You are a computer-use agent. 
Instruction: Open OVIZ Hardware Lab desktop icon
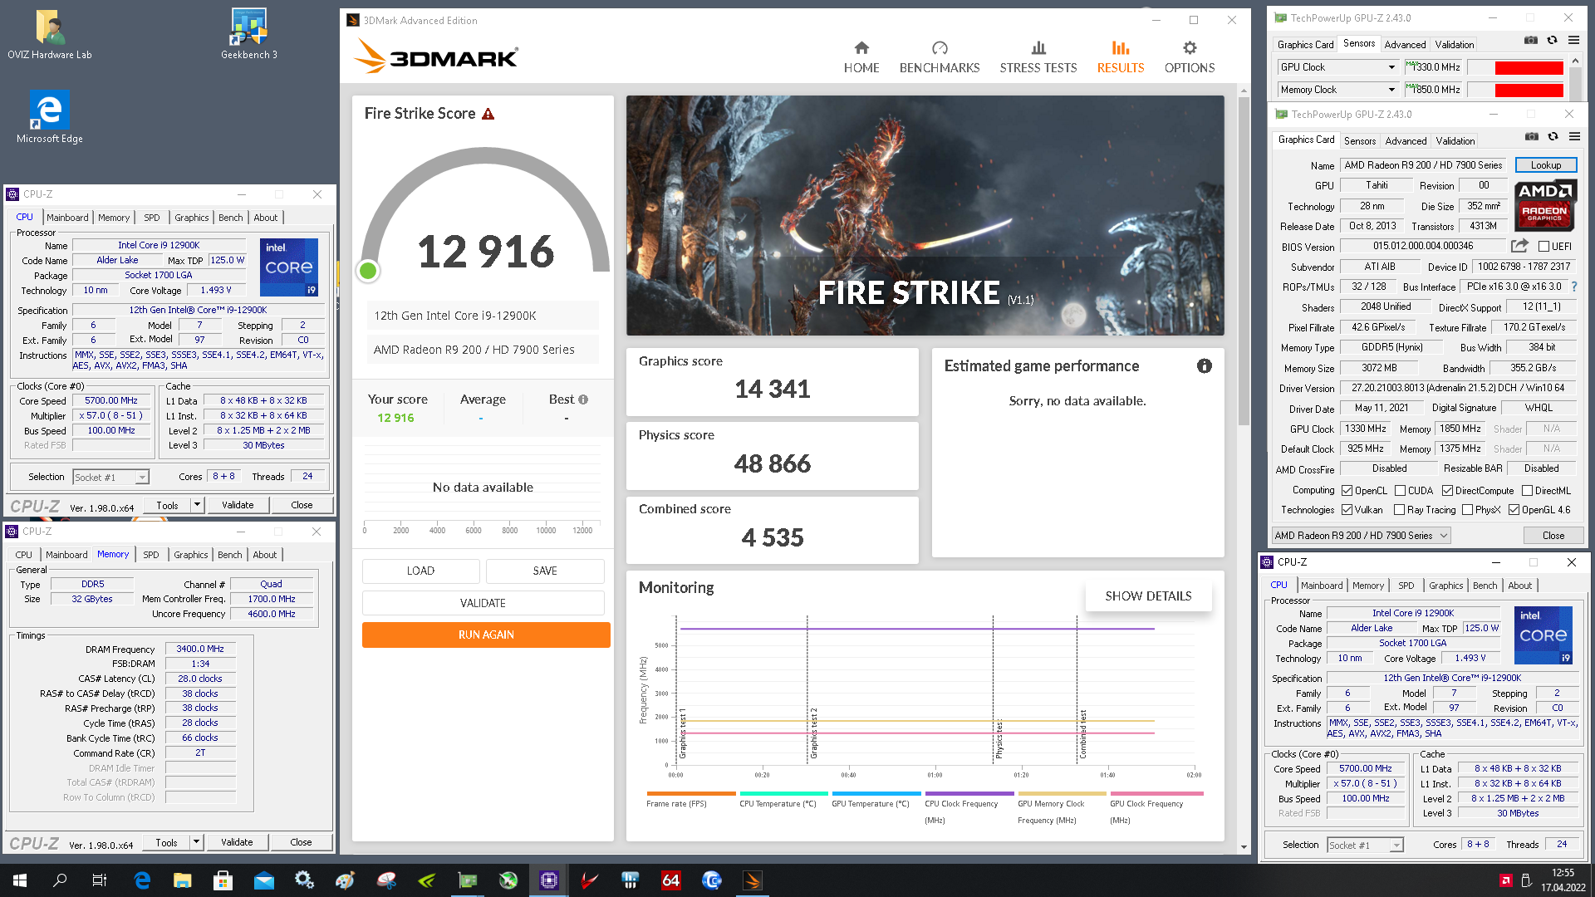(50, 35)
